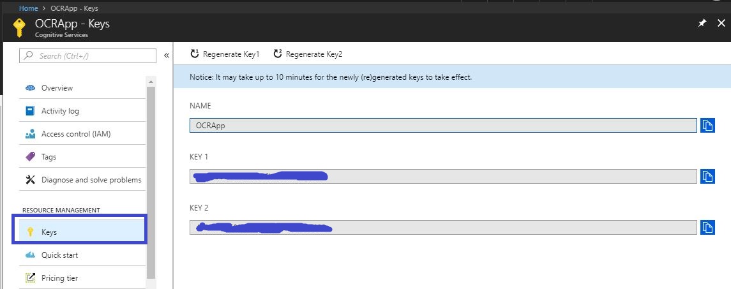Viewport: 731px width, 289px height.
Task: Click the purple Tags icon
Action: click(x=30, y=156)
